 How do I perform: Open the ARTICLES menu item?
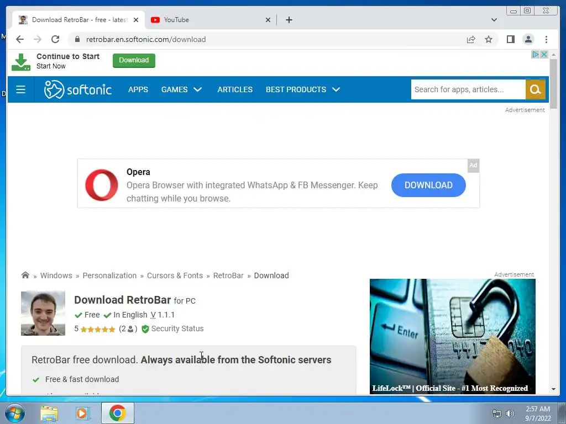pos(235,89)
